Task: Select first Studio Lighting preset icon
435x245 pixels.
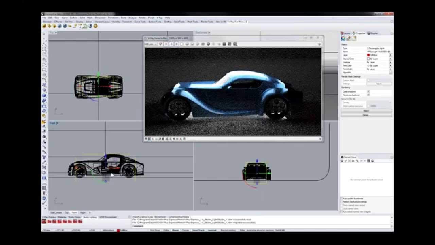Action: (44, 222)
